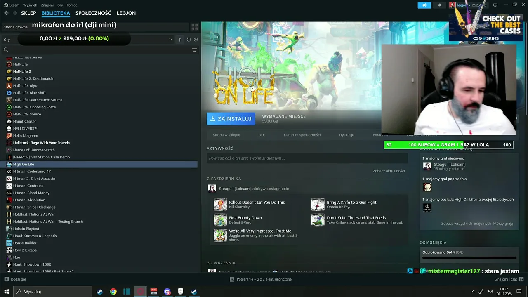Open Strona w sklepie link
The height and width of the screenshot is (297, 528).
click(226, 135)
